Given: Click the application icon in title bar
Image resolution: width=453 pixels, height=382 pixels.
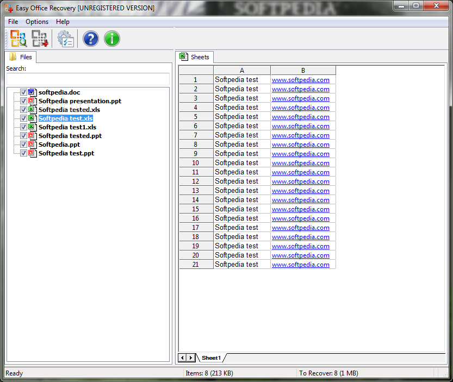Looking at the screenshot, I should click(x=9, y=8).
